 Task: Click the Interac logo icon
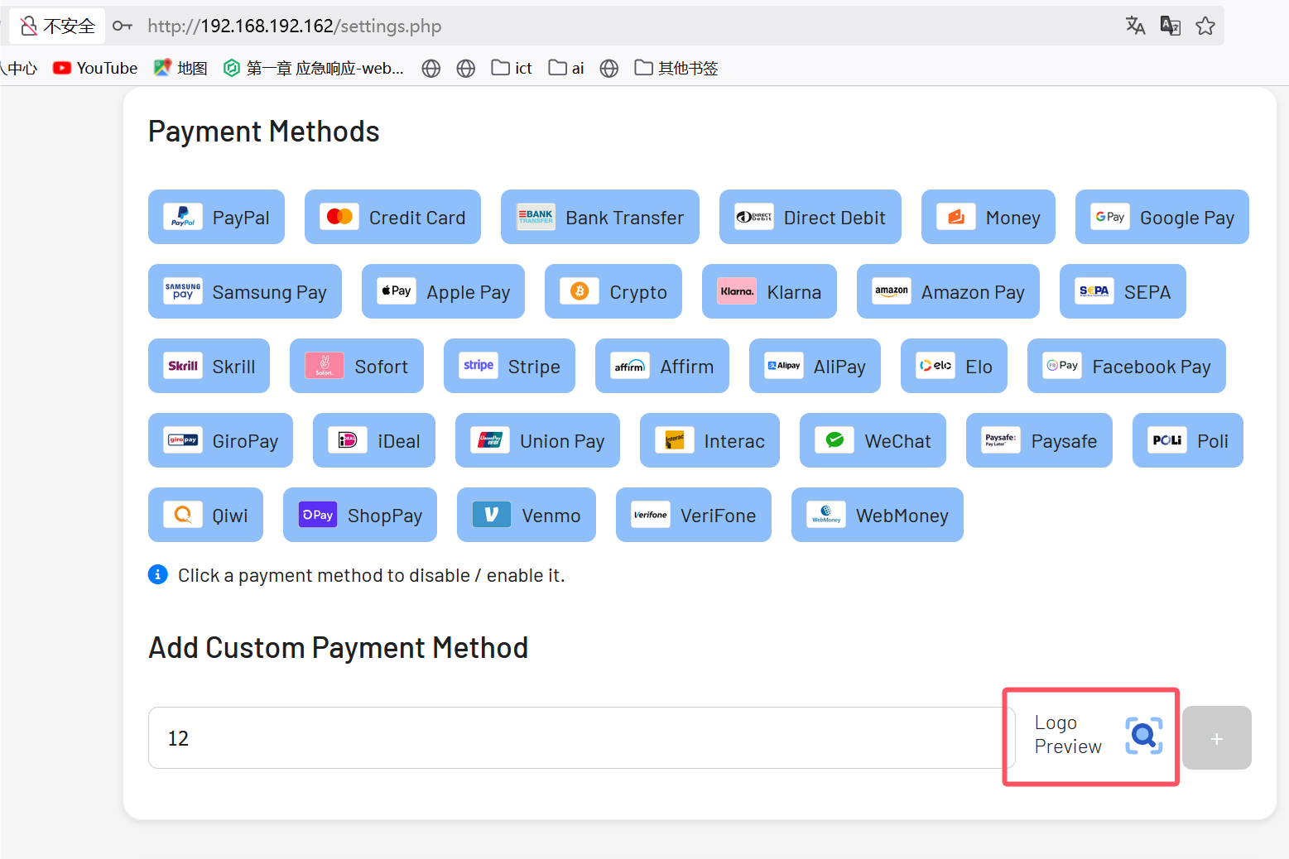(x=675, y=440)
